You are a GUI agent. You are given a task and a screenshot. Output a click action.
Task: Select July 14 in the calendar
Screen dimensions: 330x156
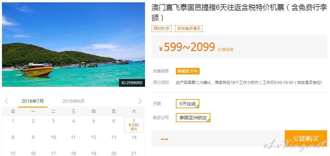click(x=134, y=137)
